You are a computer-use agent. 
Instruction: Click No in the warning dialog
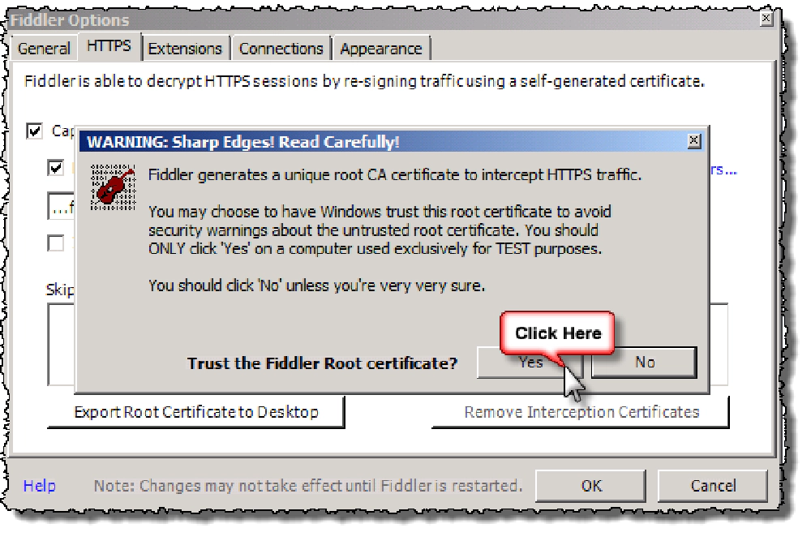[645, 363]
